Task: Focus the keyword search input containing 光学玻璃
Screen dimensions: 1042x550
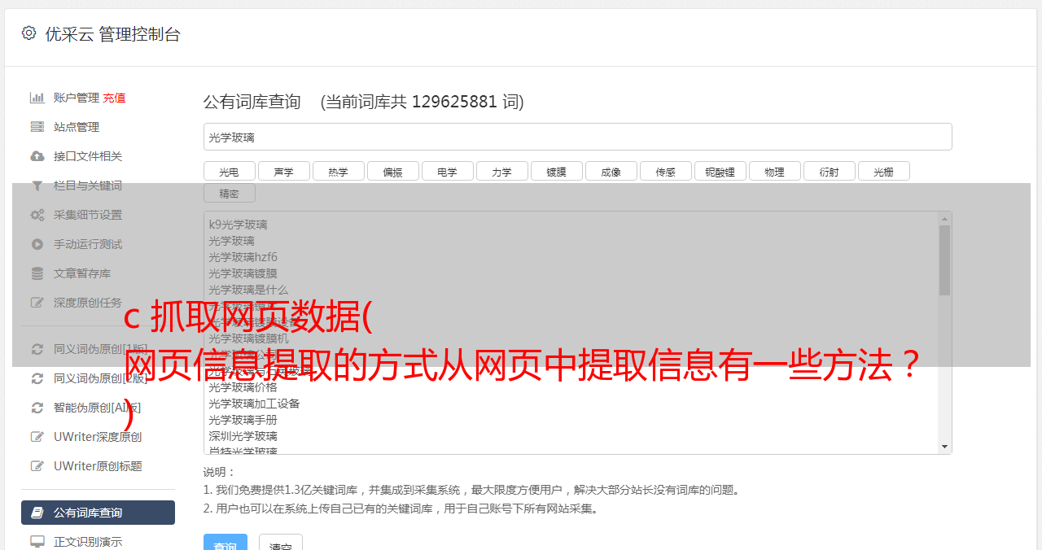Action: (x=577, y=137)
